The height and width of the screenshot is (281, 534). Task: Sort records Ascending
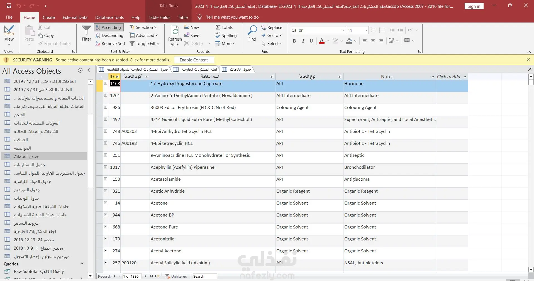pos(108,27)
